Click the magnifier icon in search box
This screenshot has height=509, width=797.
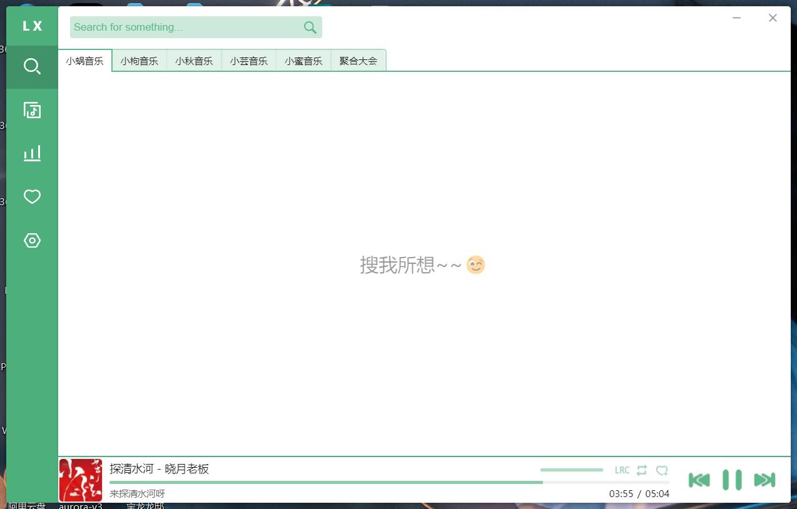coord(310,27)
